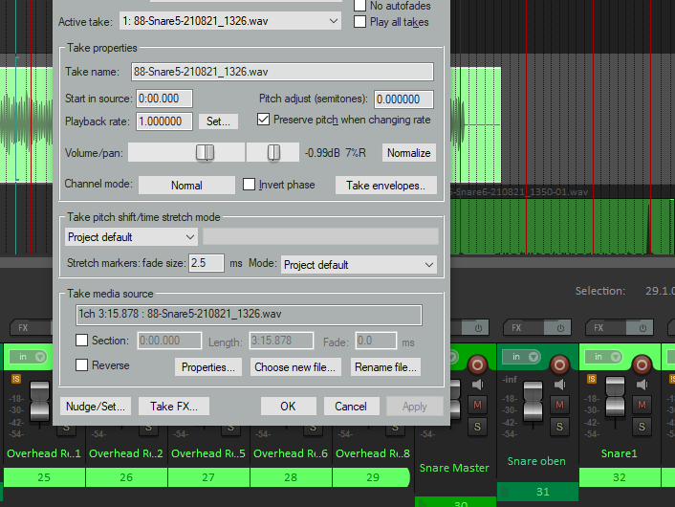Image resolution: width=675 pixels, height=507 pixels.
Task: Click the Normalize button
Action: (408, 153)
